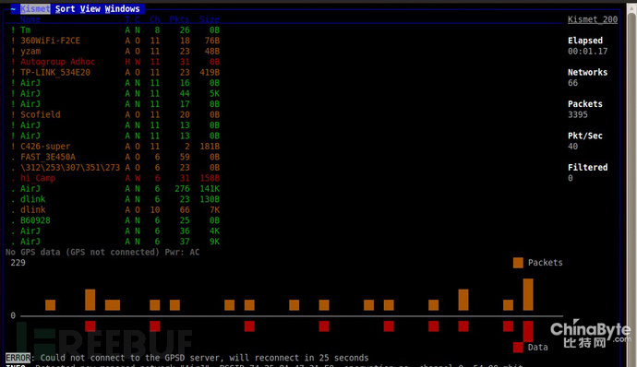Select the \312\253\307\351\273 network row

[x=115, y=167]
